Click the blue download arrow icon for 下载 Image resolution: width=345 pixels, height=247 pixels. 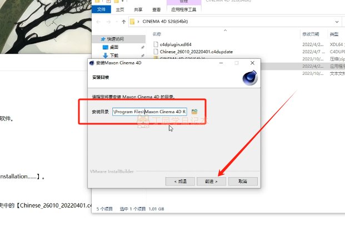coord(106,56)
